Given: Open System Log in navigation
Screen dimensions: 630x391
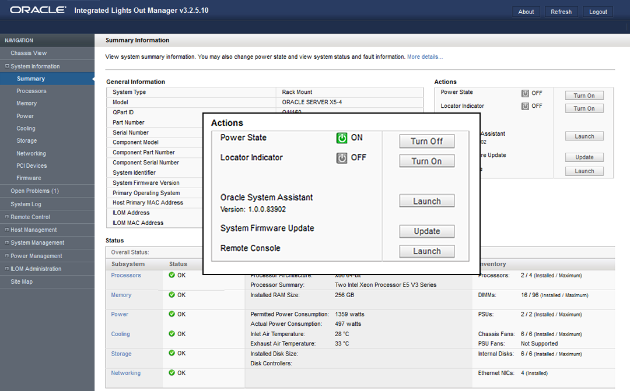Looking at the screenshot, I should 26,204.
